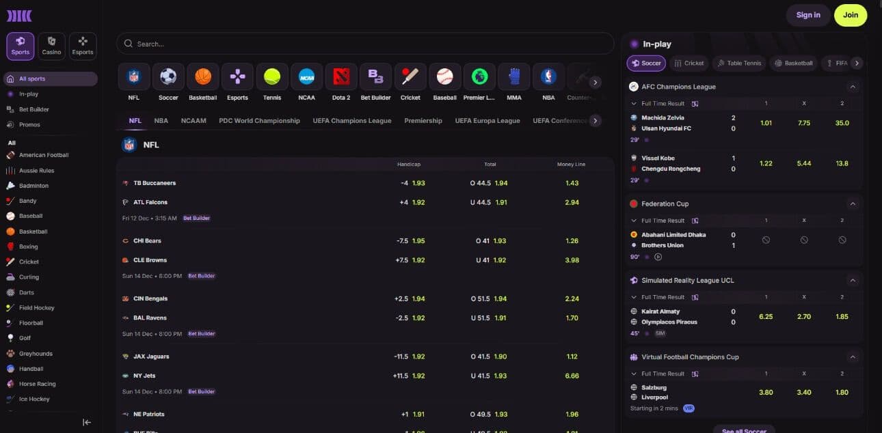Collapse the Virtual Football Champions Cup section

tap(853, 357)
